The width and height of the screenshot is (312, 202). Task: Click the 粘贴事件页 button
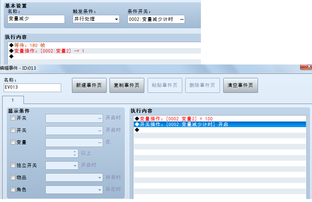click(x=165, y=85)
